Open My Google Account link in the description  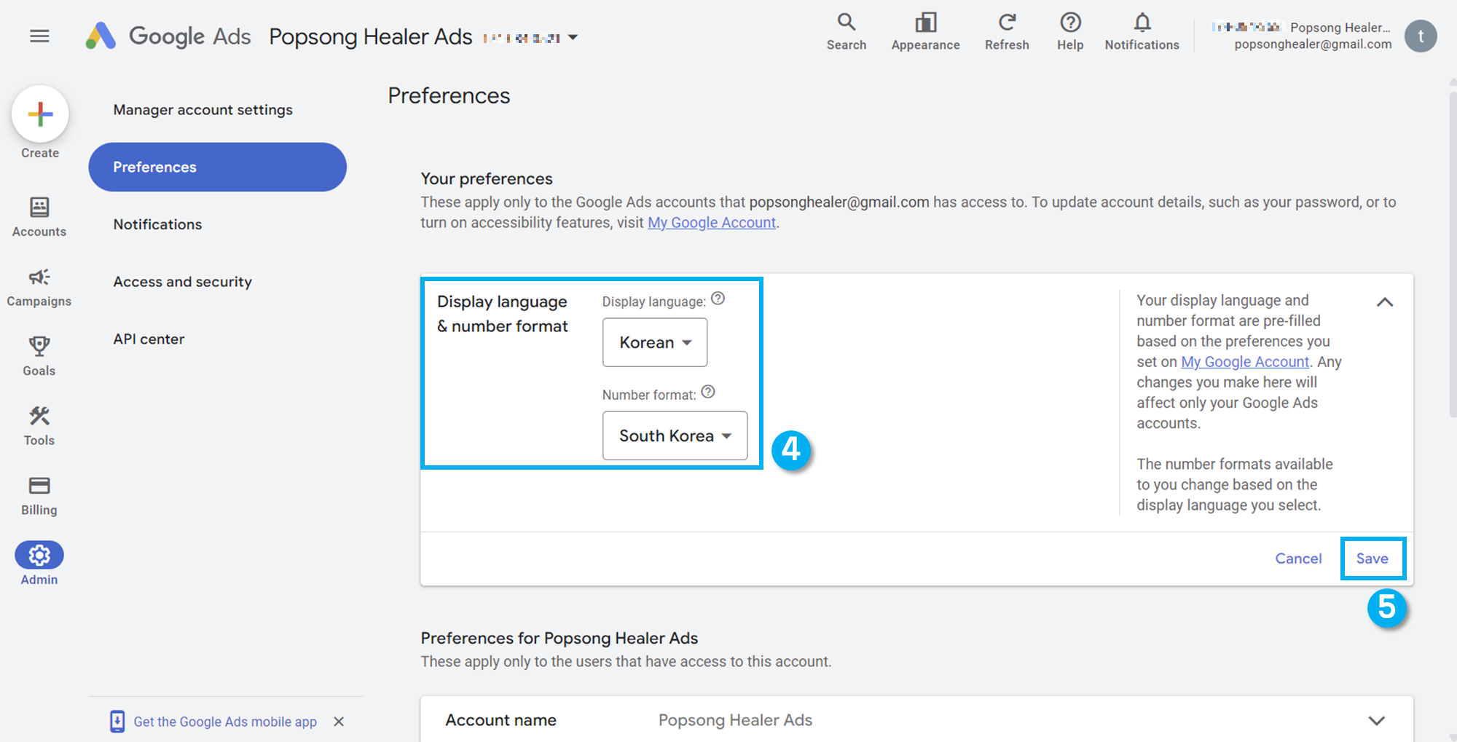[x=711, y=223]
